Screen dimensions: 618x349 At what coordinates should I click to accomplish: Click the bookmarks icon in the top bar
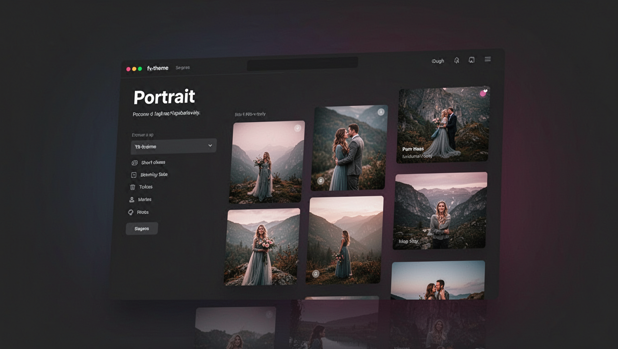click(x=471, y=60)
